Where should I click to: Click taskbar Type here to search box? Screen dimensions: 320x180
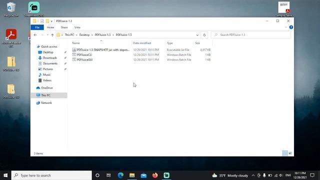(51, 175)
